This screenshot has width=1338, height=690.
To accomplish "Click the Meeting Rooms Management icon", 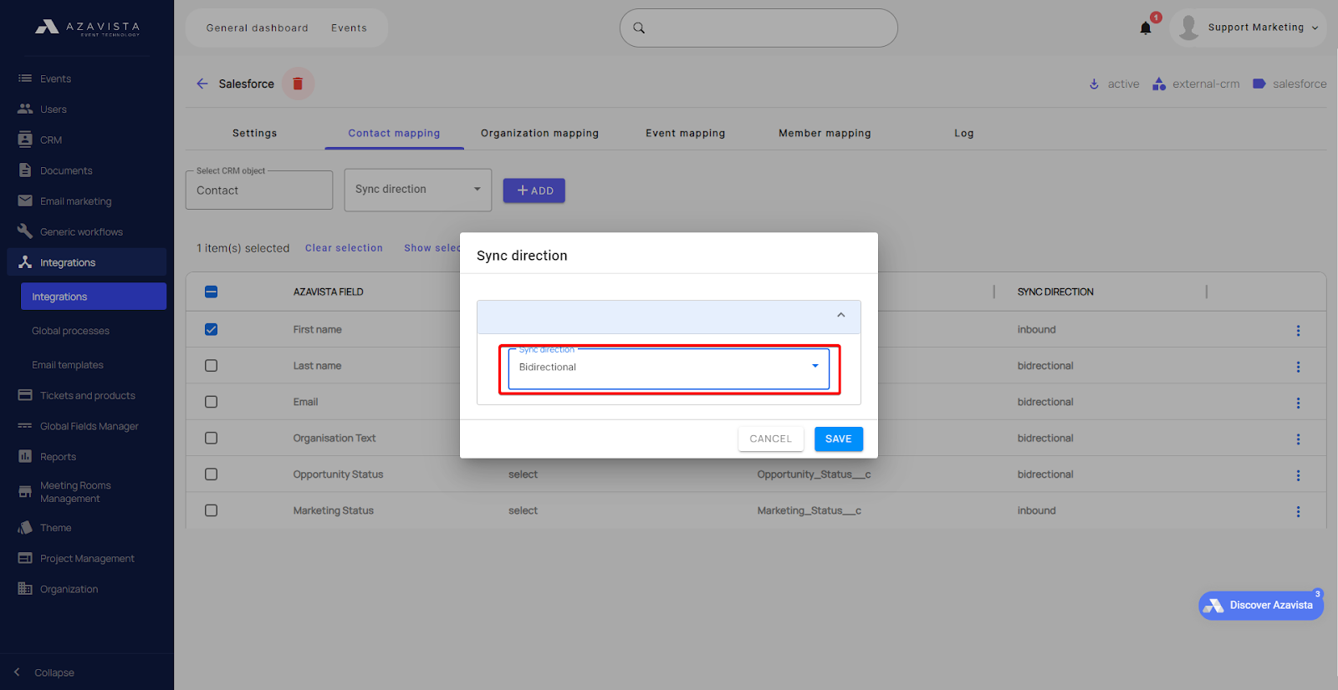I will point(25,491).
